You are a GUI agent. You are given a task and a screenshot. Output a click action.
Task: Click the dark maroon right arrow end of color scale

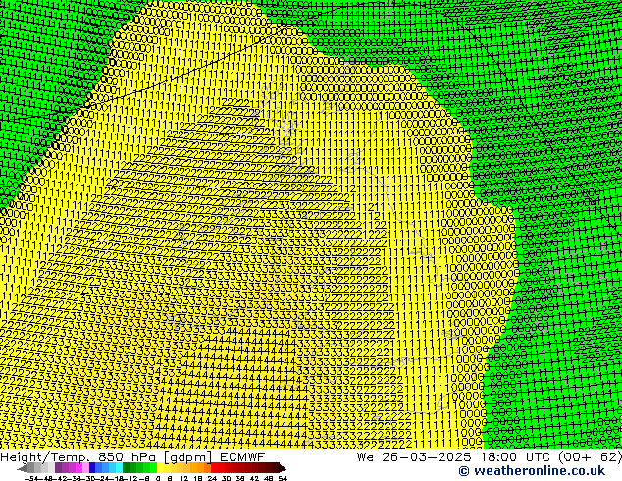click(x=283, y=468)
